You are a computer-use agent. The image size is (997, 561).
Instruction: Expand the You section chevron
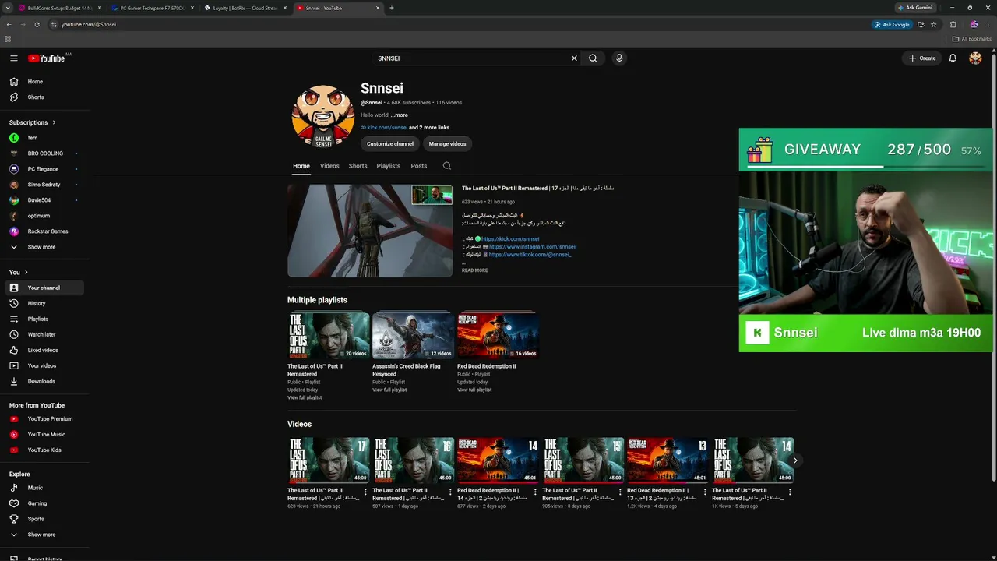pos(26,272)
